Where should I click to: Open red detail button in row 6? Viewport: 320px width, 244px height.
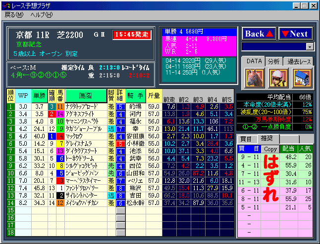click(x=120, y=143)
